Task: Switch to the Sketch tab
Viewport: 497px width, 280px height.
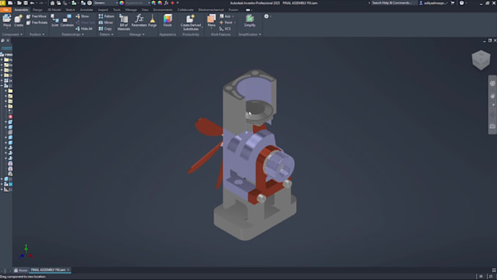Action: click(x=70, y=10)
